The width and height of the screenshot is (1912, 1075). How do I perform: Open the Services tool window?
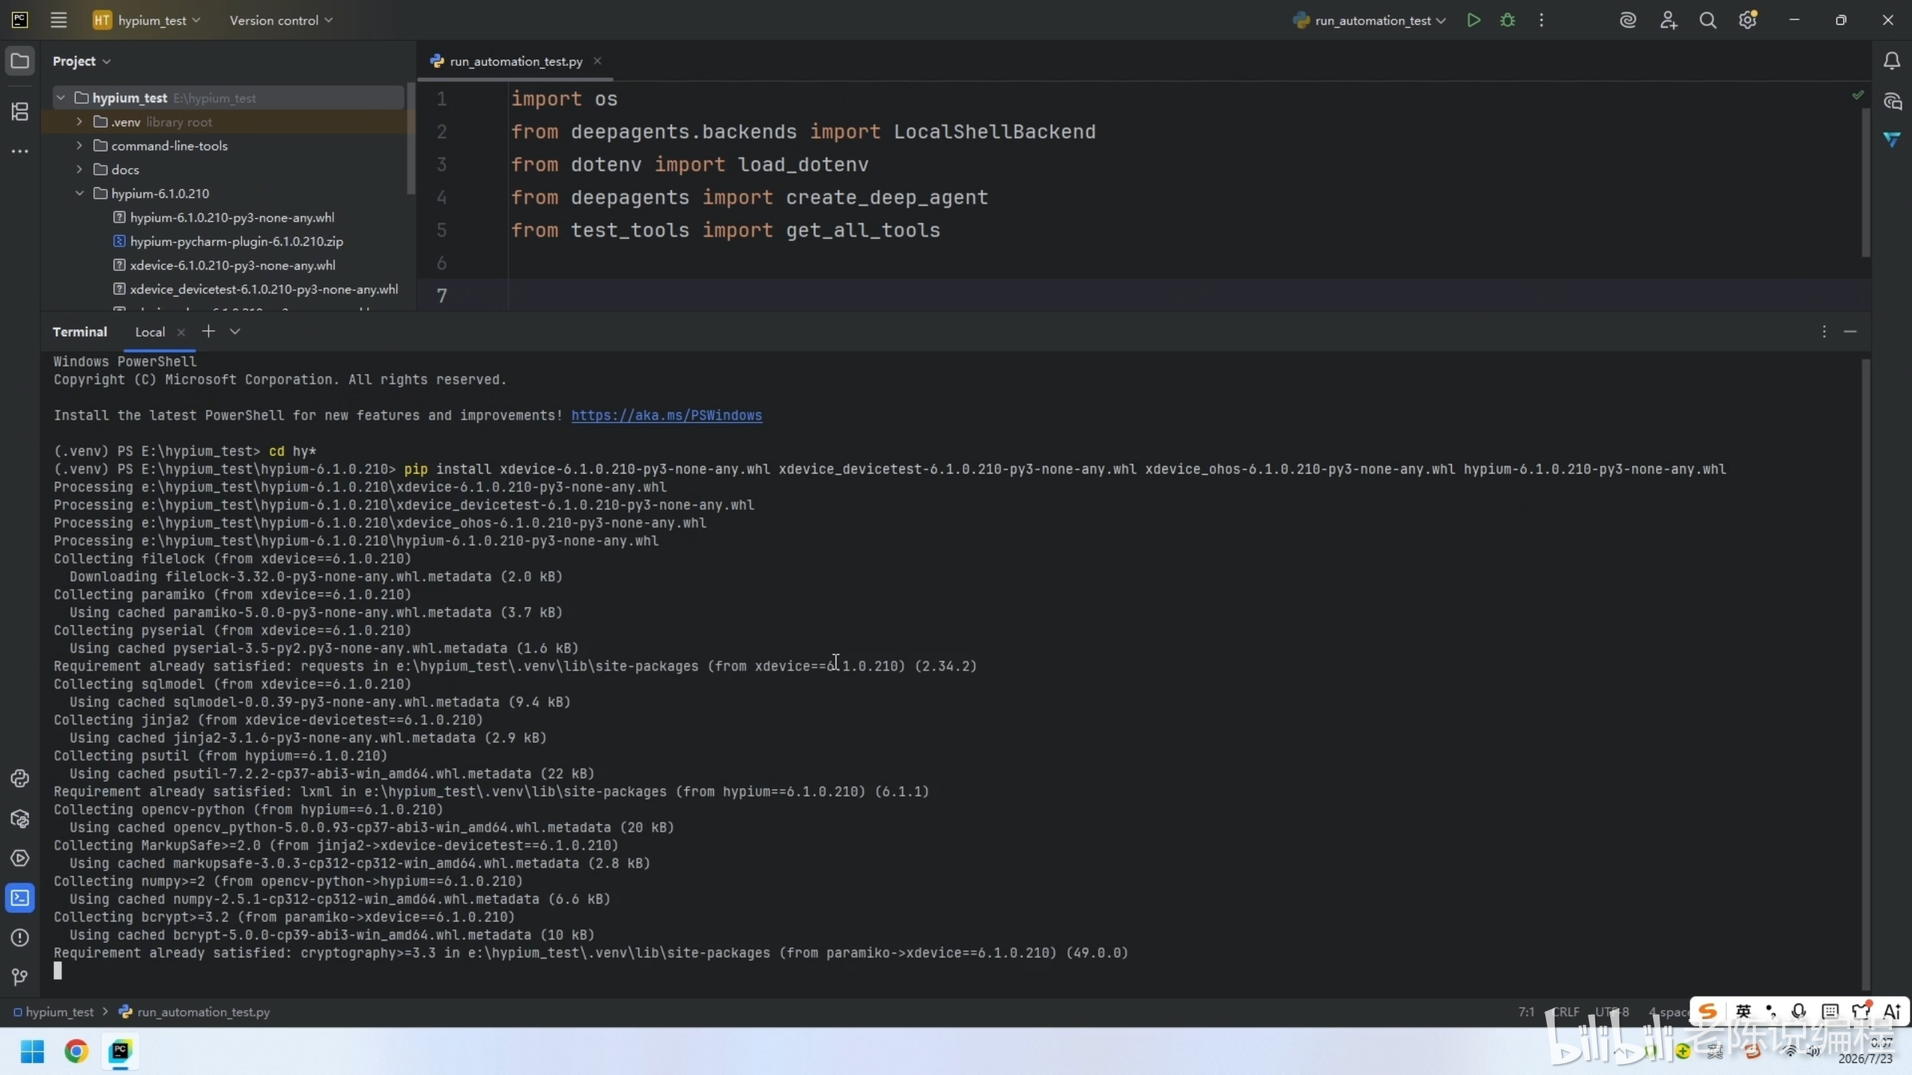click(20, 859)
